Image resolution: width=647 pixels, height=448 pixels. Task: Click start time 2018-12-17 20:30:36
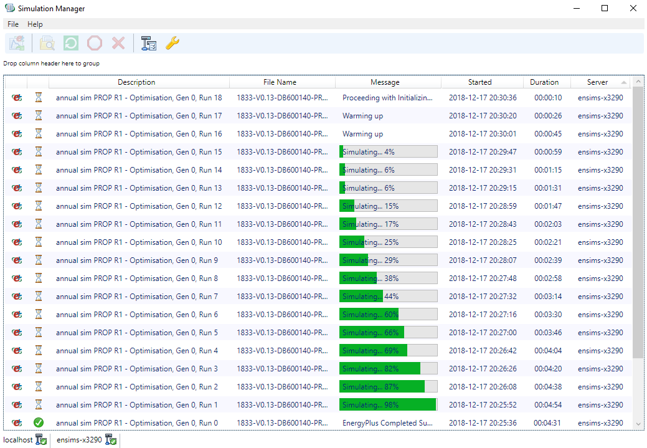[x=483, y=98]
